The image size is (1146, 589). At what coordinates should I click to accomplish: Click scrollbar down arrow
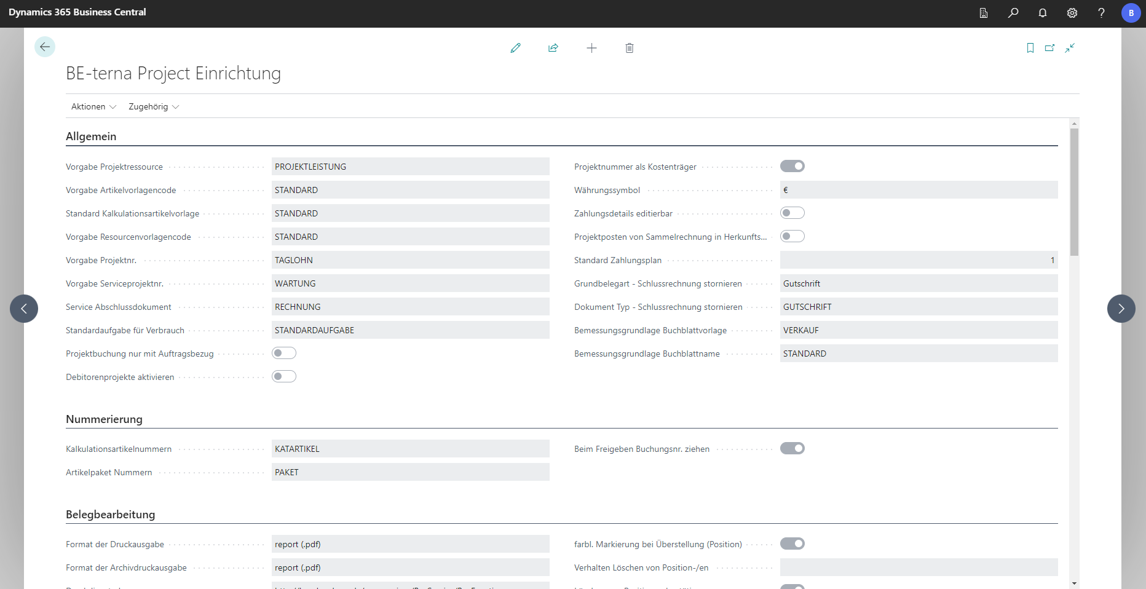coord(1074,583)
